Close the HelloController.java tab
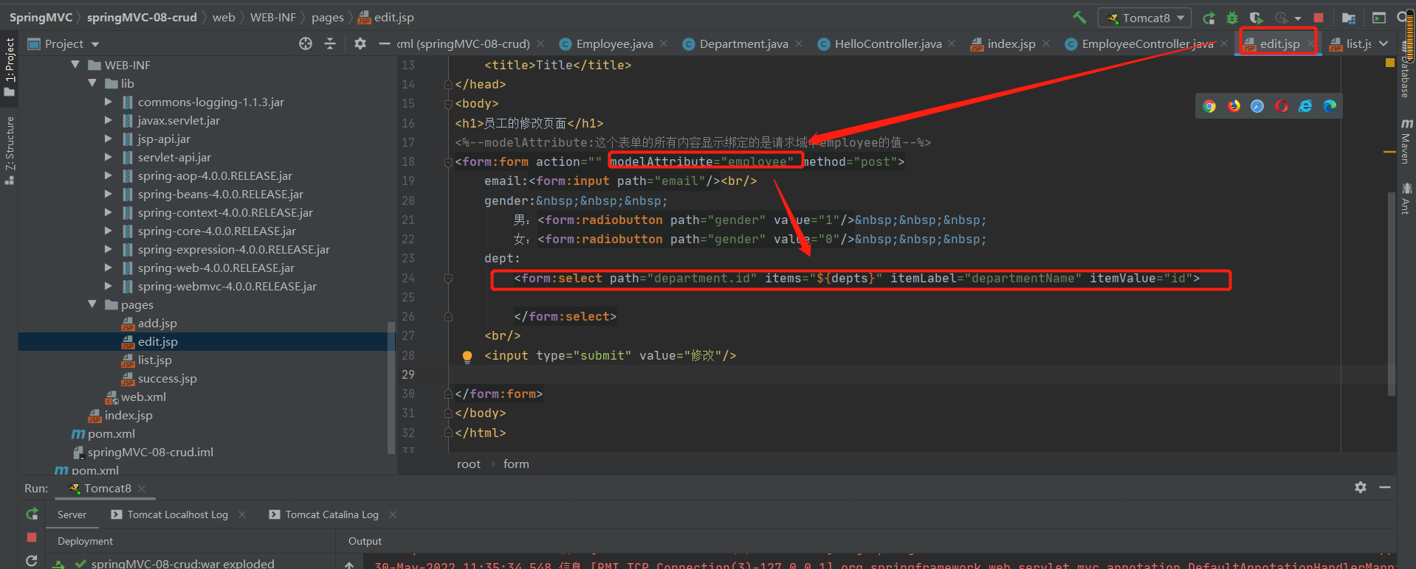This screenshot has height=569, width=1416. point(952,44)
